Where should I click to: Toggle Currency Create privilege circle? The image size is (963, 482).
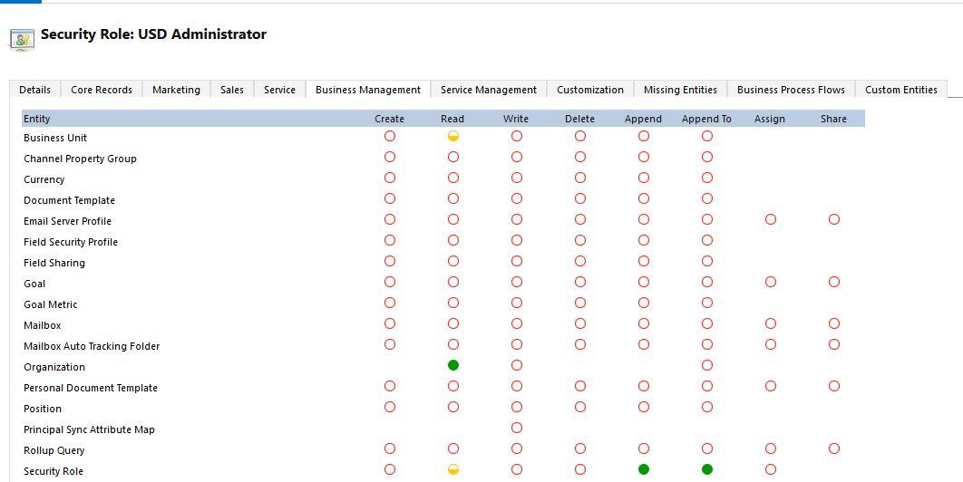390,178
